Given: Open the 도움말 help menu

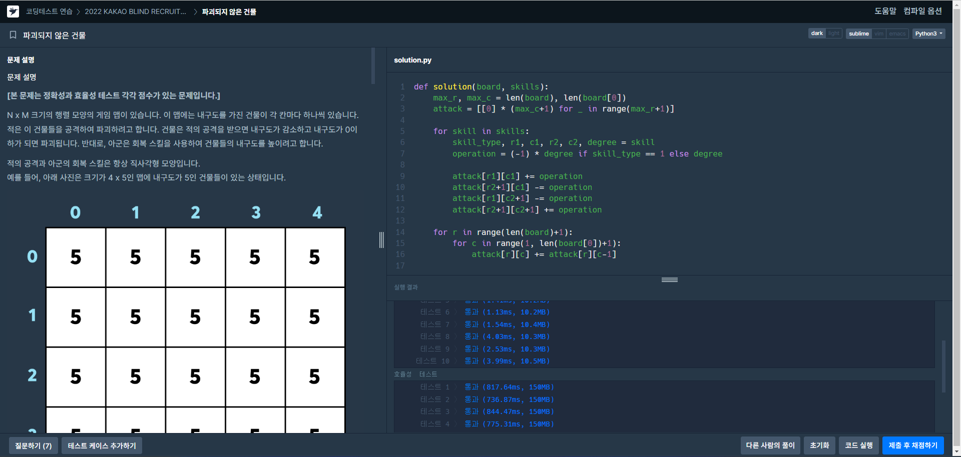Looking at the screenshot, I should (885, 11).
